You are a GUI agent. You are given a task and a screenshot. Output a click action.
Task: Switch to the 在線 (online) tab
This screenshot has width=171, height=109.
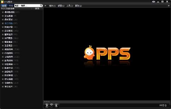click(4, 6)
